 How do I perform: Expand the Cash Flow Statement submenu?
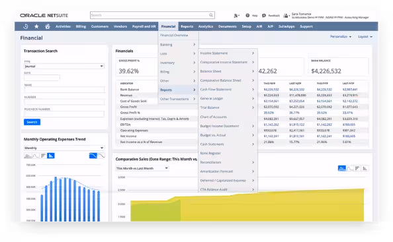(228, 90)
